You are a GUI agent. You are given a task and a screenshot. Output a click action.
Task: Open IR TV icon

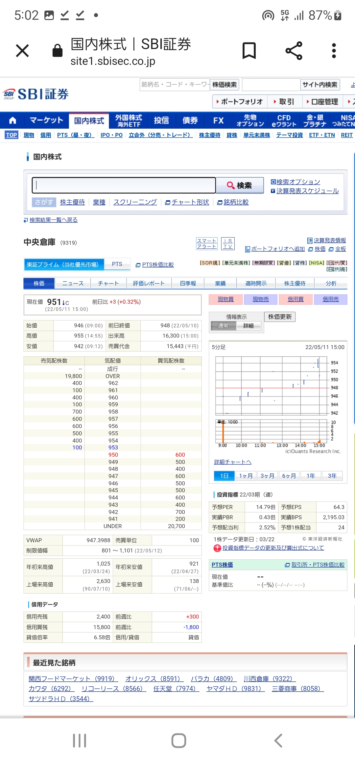pos(228,243)
